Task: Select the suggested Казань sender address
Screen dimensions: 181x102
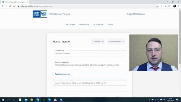Action: pos(89,83)
